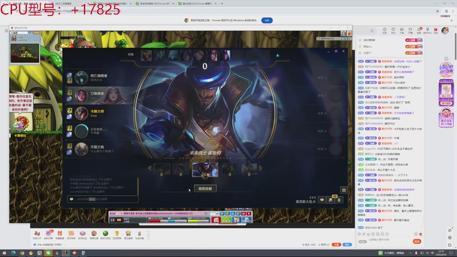Screen dimensions: 457x257
Task: Select the locked skin left of selected
Action: coord(181,169)
